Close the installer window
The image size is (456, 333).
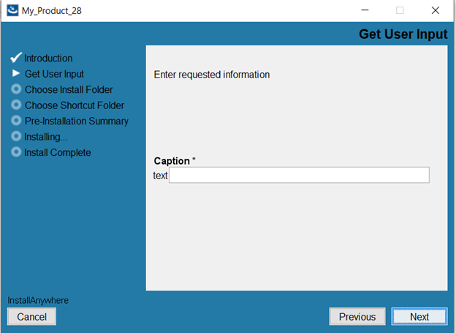(x=436, y=10)
